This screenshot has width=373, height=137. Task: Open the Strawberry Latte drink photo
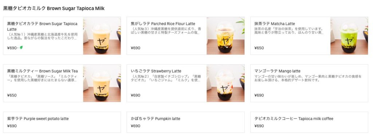225,83
